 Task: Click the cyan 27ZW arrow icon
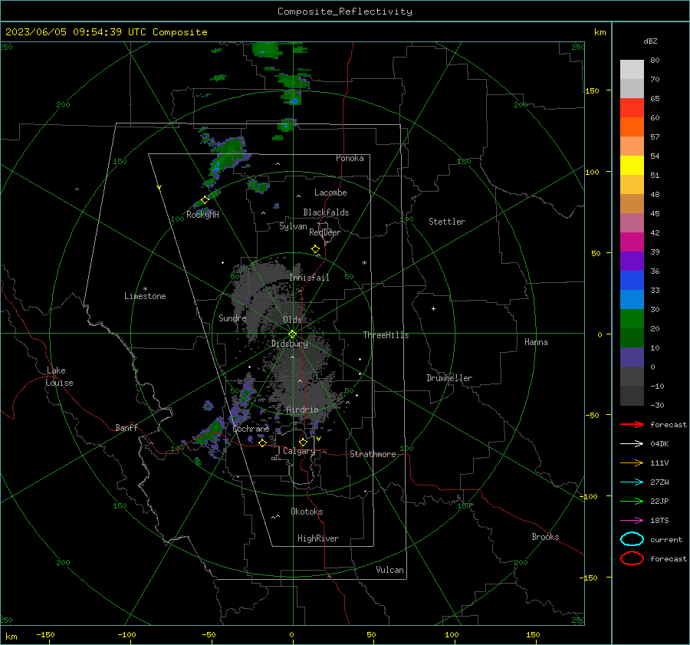pyautogui.click(x=632, y=482)
